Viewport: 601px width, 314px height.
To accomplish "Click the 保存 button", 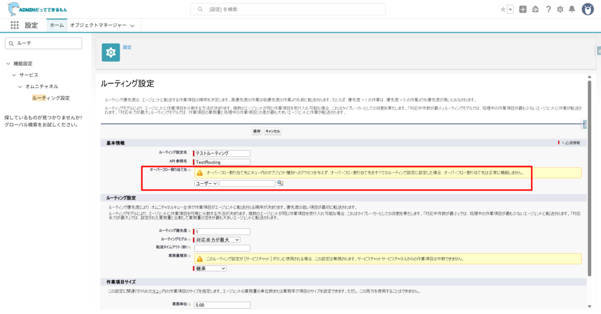I will (256, 131).
